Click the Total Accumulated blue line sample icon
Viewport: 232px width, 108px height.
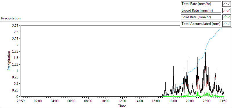pos(226,24)
